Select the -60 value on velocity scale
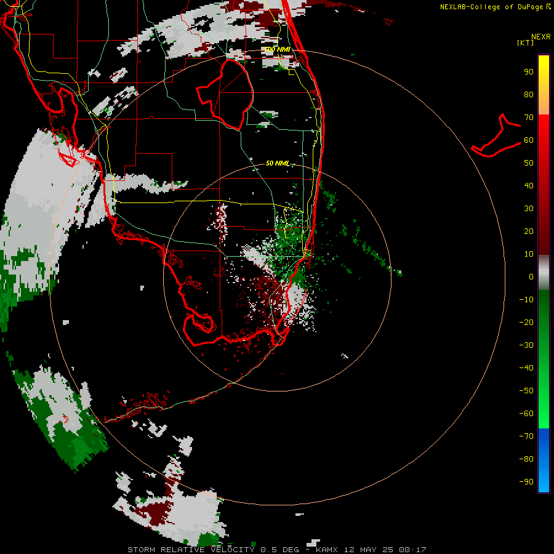554x554 pixels. click(526, 414)
